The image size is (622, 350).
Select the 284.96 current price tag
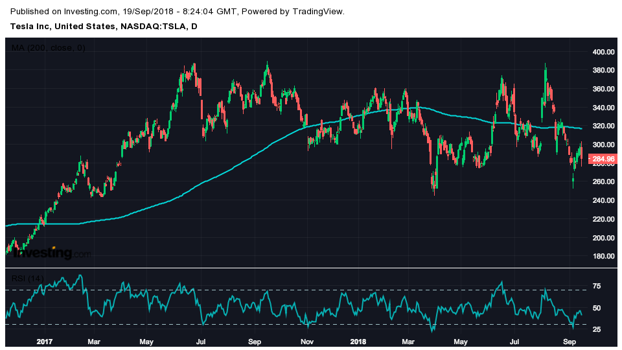(603, 159)
